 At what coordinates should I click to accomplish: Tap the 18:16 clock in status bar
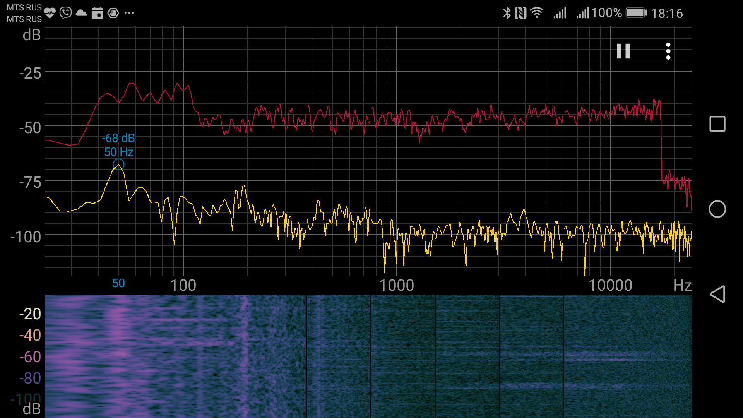click(x=667, y=14)
